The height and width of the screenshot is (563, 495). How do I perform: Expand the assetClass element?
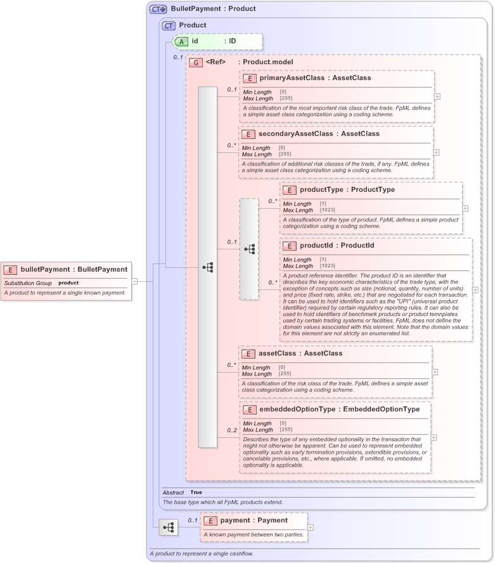[x=435, y=372]
